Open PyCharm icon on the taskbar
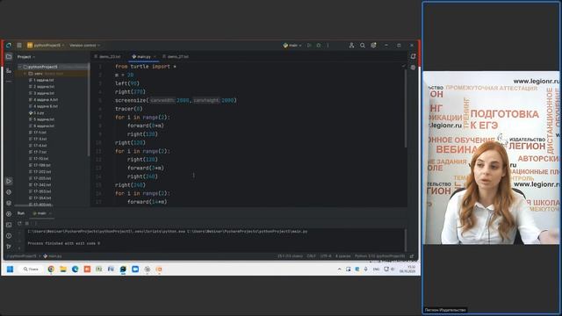The image size is (562, 316). pyautogui.click(x=123, y=269)
